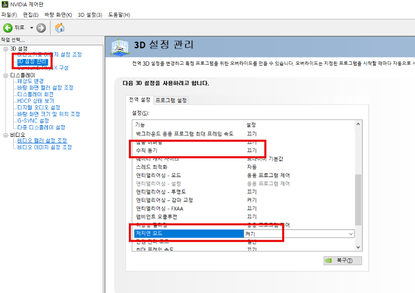This screenshot has height=293, width=415.
Task: Switch to the 프로그램 설정 tab
Action: click(x=171, y=100)
